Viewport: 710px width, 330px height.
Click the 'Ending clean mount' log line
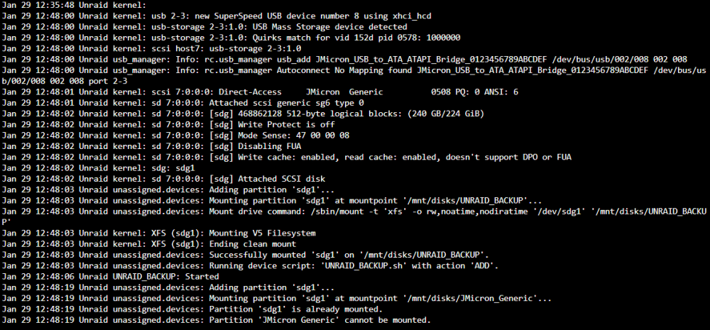(149, 244)
